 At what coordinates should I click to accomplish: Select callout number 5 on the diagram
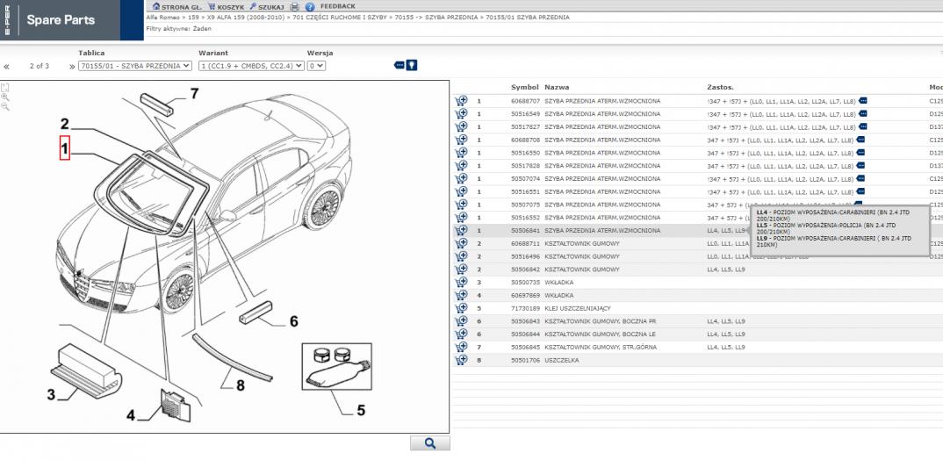click(360, 410)
